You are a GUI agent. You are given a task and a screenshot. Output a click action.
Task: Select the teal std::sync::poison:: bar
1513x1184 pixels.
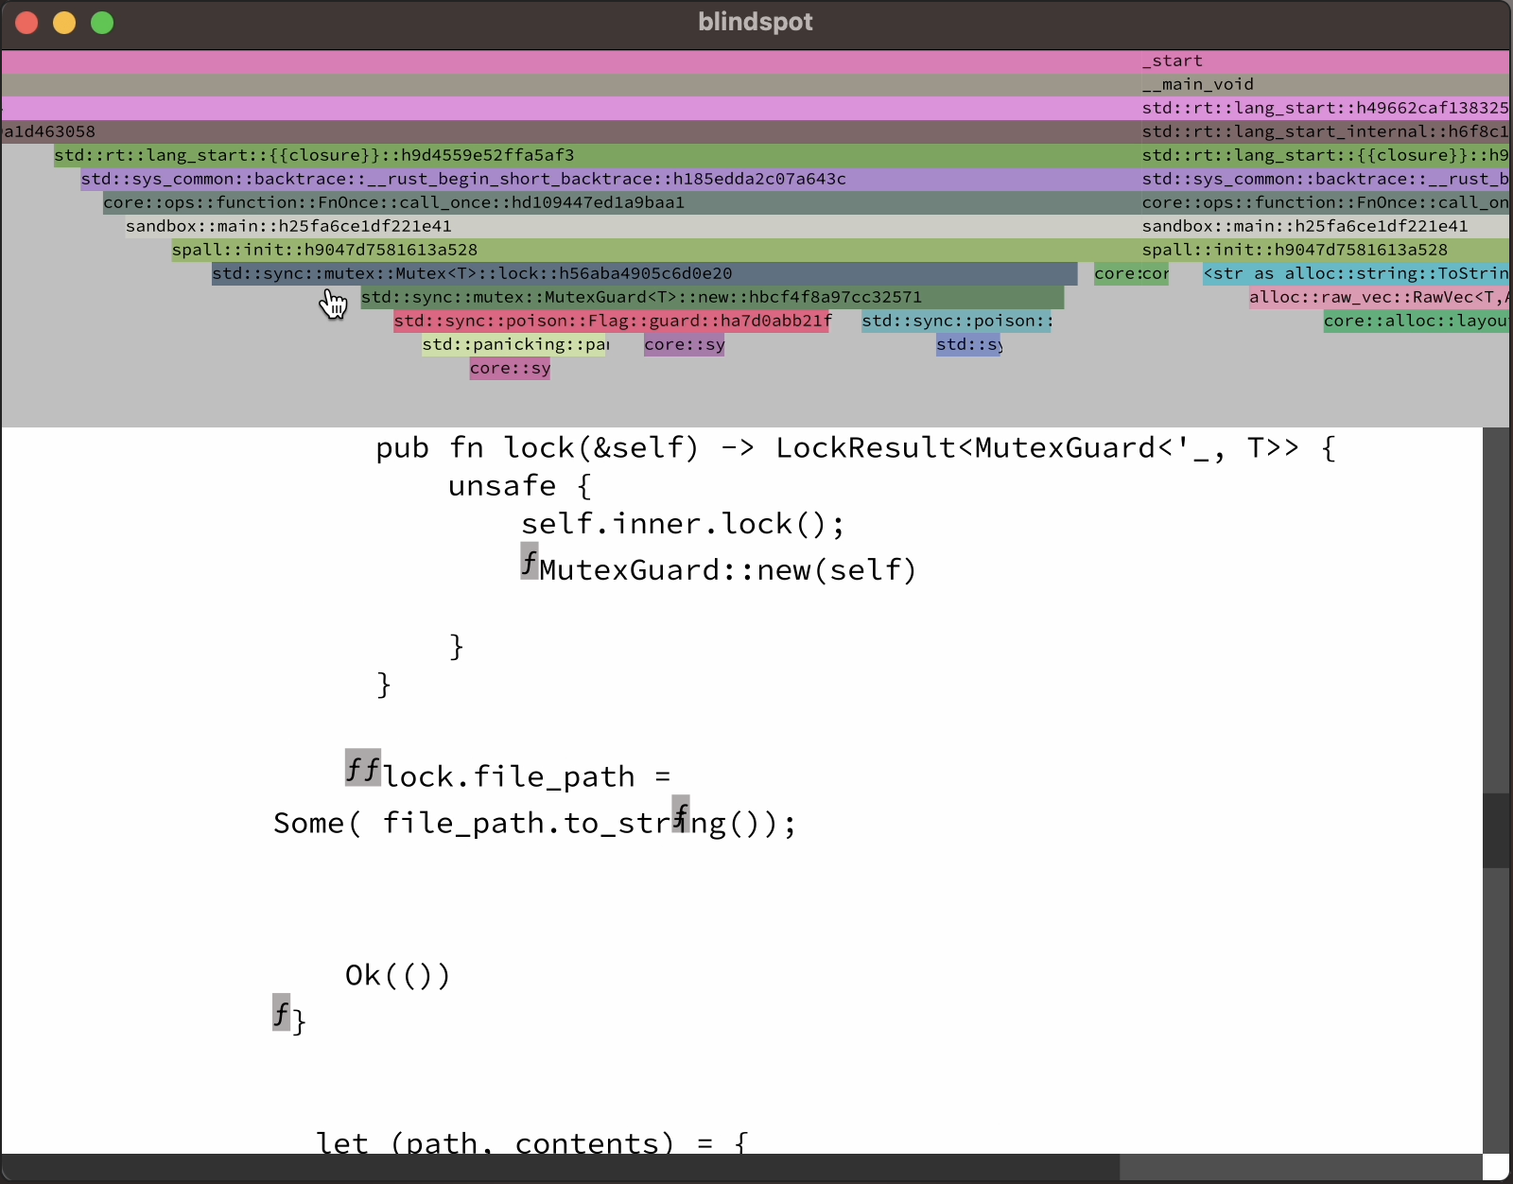point(956,322)
